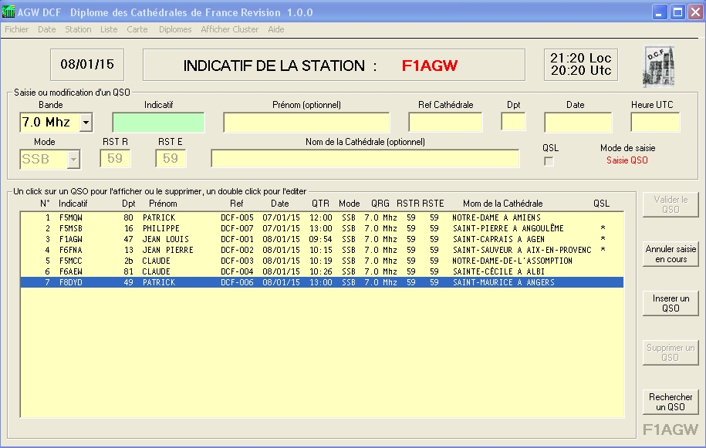Open the Carte menu
This screenshot has height=448, width=706.
point(137,29)
